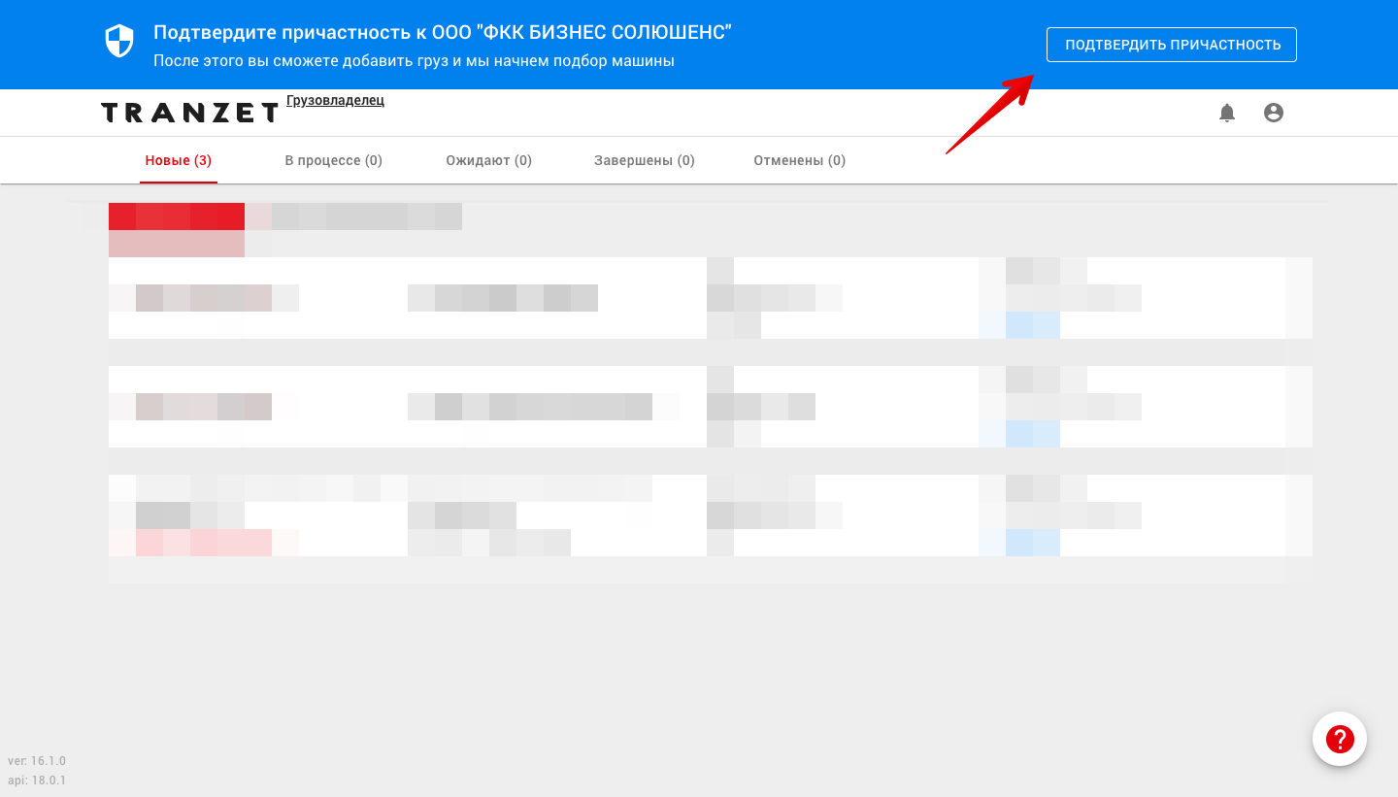Click the shield icon in blue banner
The width and height of the screenshot is (1398, 797).
tap(118, 41)
